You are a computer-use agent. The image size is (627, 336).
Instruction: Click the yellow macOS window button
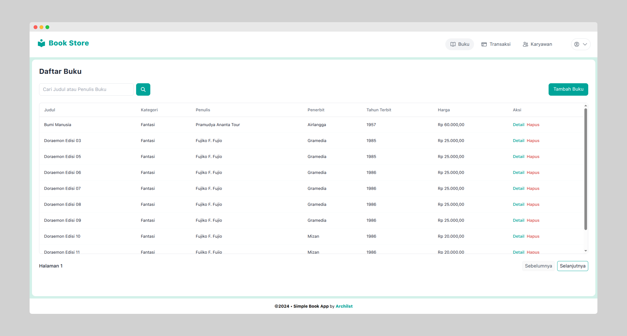(41, 27)
